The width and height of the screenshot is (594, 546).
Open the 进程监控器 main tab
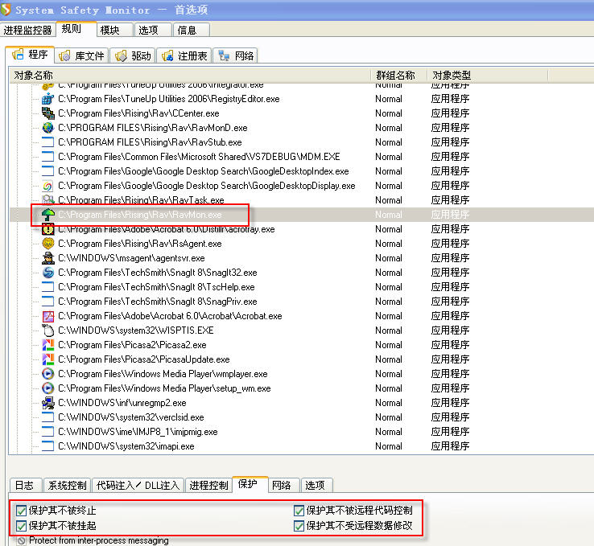(27, 31)
